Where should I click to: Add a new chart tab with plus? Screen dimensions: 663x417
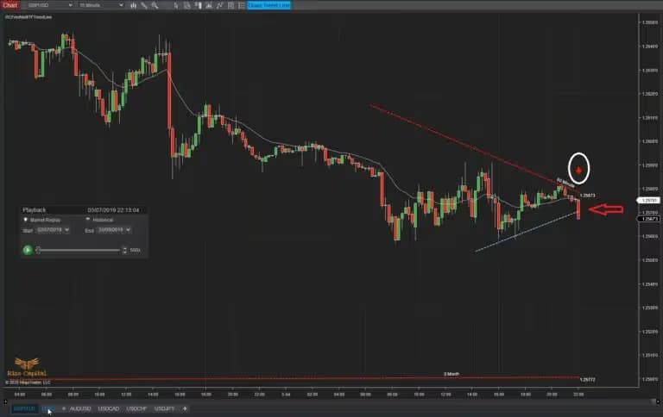point(185,408)
